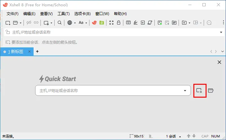Screen dimensions: 226x140
Task: Toggle fullscreen mode from the toolbar
Action: 111,23
